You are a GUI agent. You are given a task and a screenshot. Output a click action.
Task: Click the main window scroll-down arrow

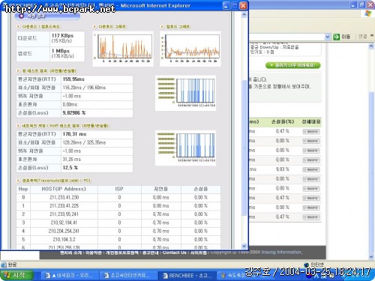pyautogui.click(x=371, y=256)
